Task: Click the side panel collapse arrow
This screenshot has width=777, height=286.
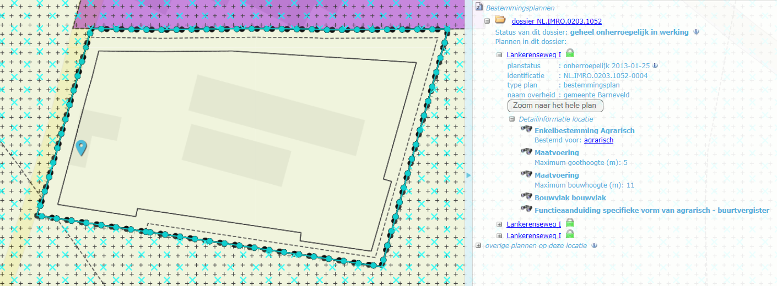Action: pos(469,175)
